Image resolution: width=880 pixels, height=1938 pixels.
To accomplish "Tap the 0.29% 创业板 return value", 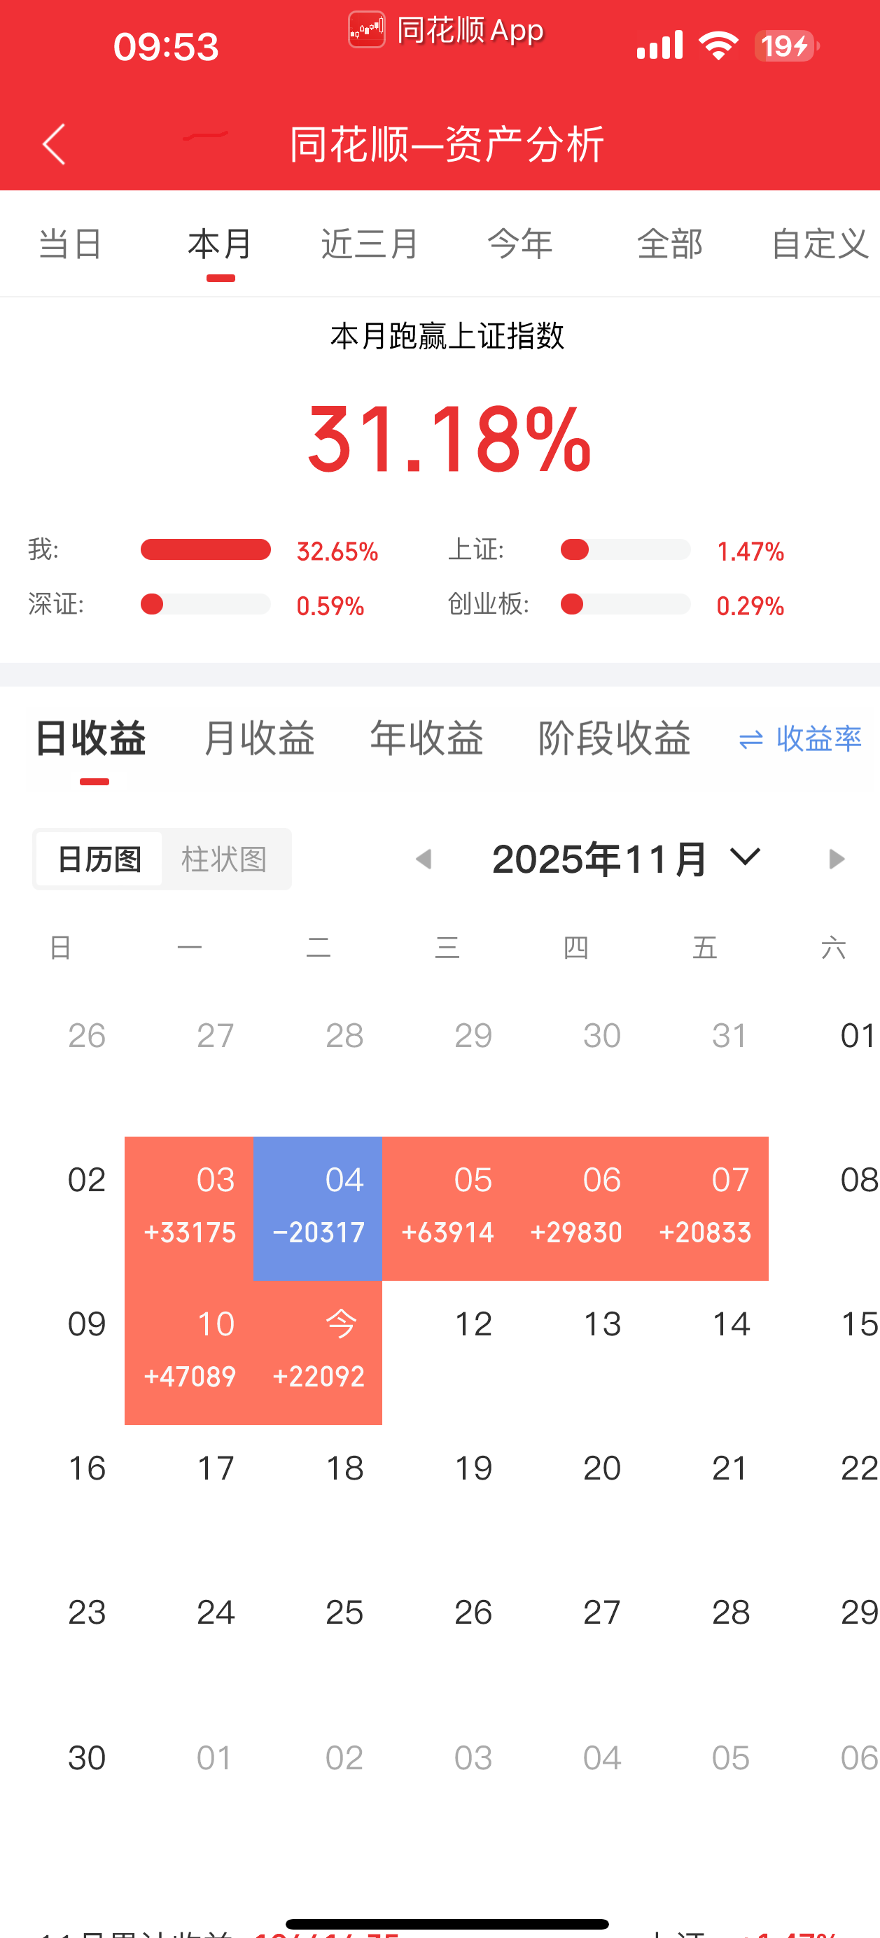I will click(750, 605).
